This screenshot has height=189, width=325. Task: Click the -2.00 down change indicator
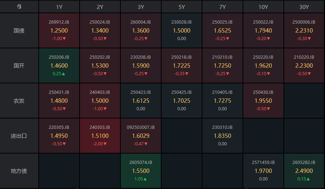[x=100, y=144]
